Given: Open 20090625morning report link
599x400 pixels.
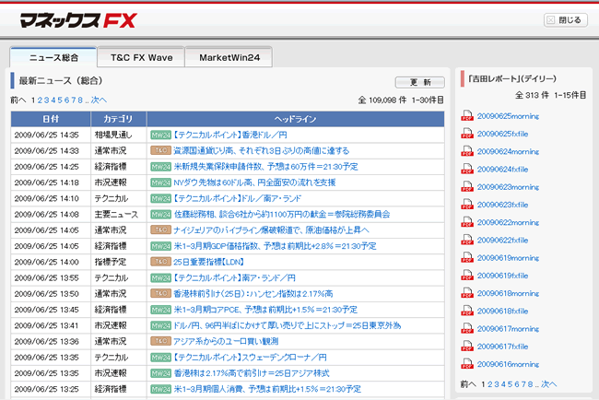Looking at the screenshot, I should pyautogui.click(x=508, y=116).
